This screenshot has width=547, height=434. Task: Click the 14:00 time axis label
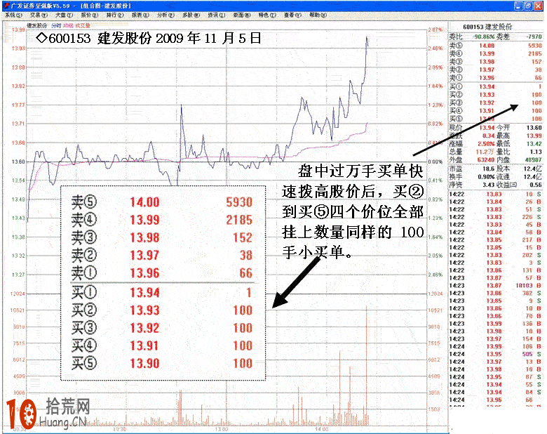coord(321,429)
